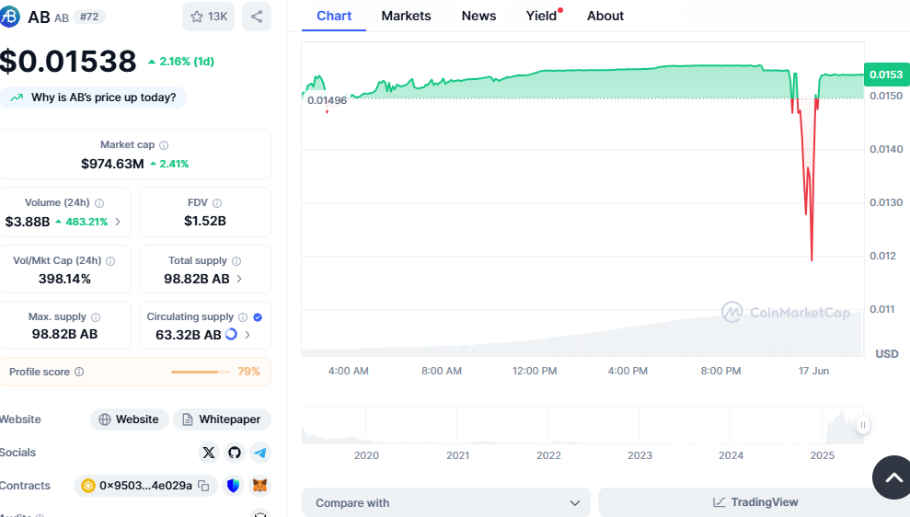Click the 2.16% (1d) price change

181,62
